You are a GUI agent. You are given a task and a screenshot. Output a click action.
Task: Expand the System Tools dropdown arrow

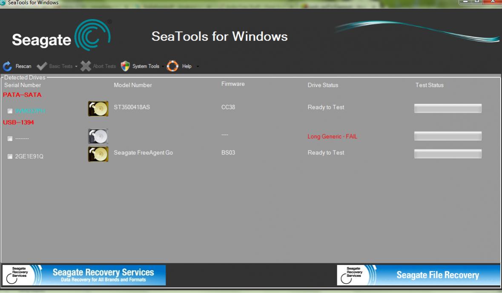[163, 66]
